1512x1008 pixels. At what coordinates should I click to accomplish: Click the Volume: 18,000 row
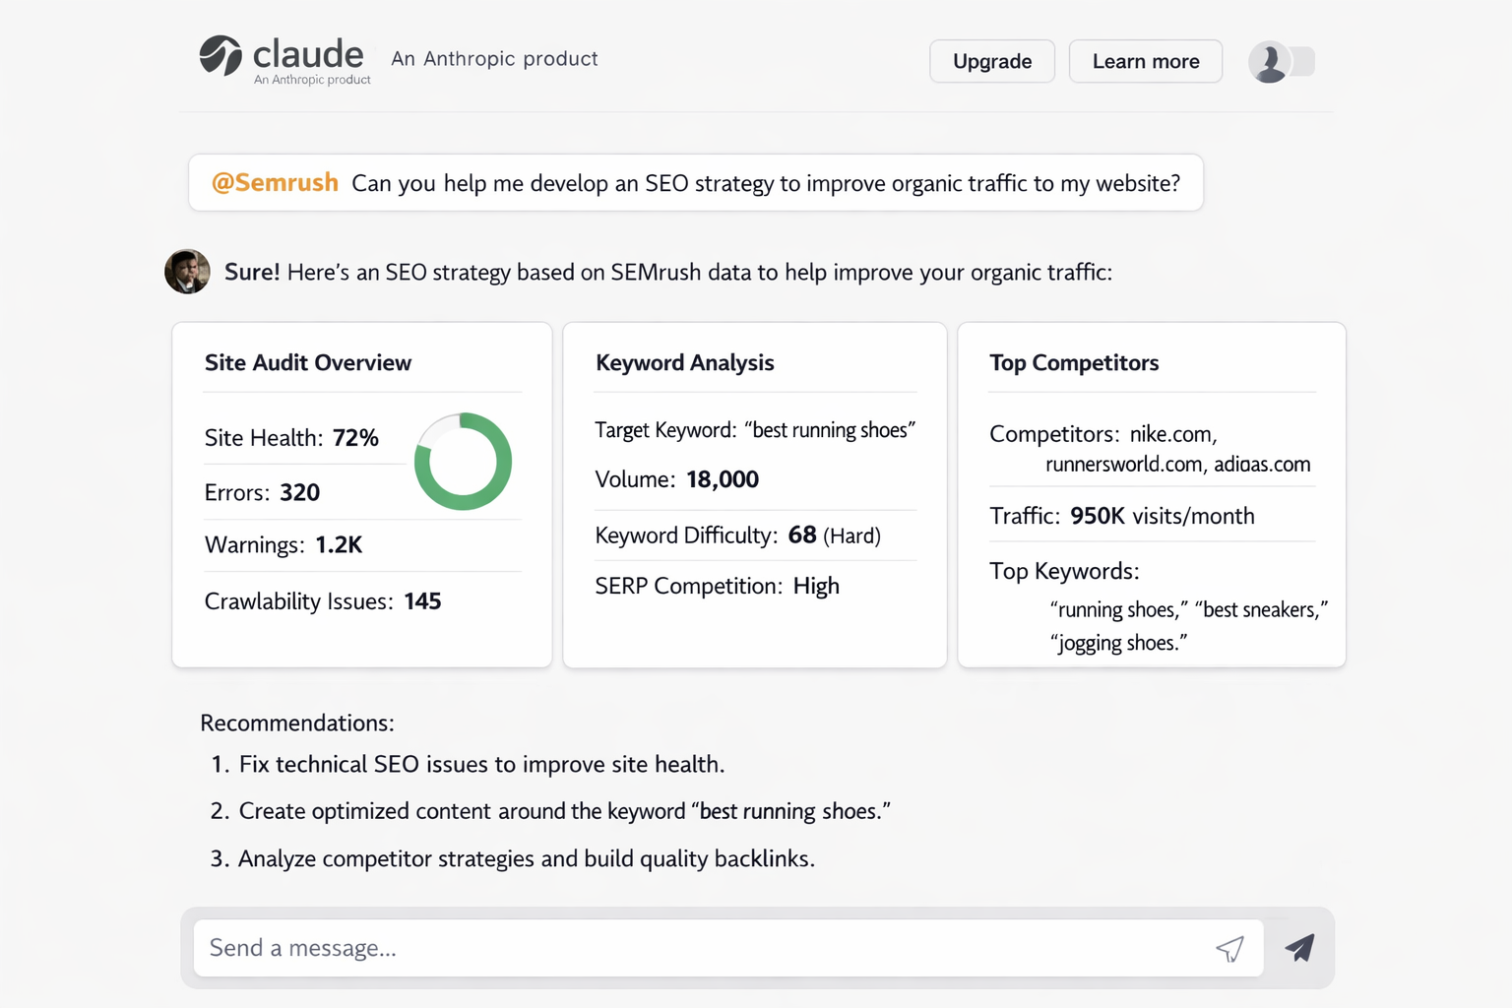(677, 479)
